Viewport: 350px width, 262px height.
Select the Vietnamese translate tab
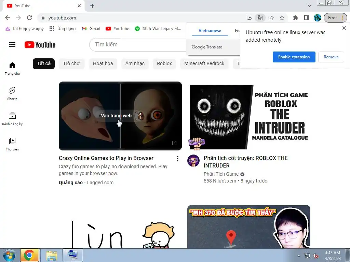click(210, 31)
